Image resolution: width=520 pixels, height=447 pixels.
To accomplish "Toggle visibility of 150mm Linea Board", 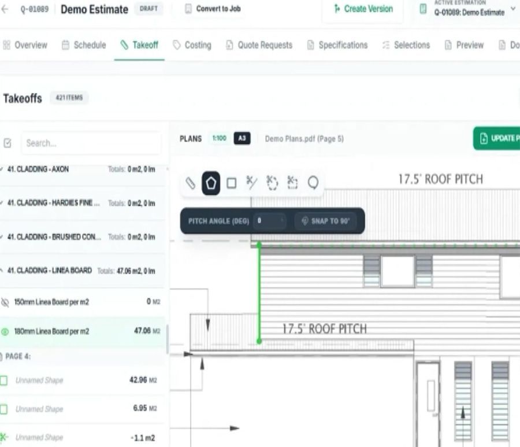I will point(5,302).
